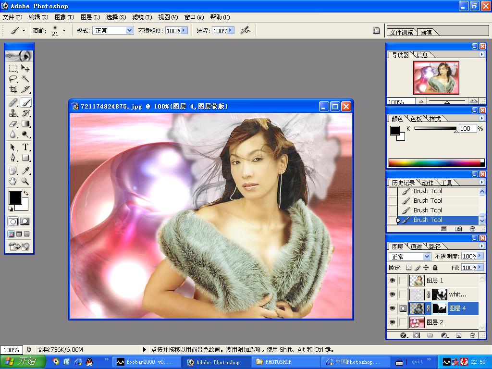Choose the Pen tool
Screen dimensions: 492x369
click(x=13, y=158)
